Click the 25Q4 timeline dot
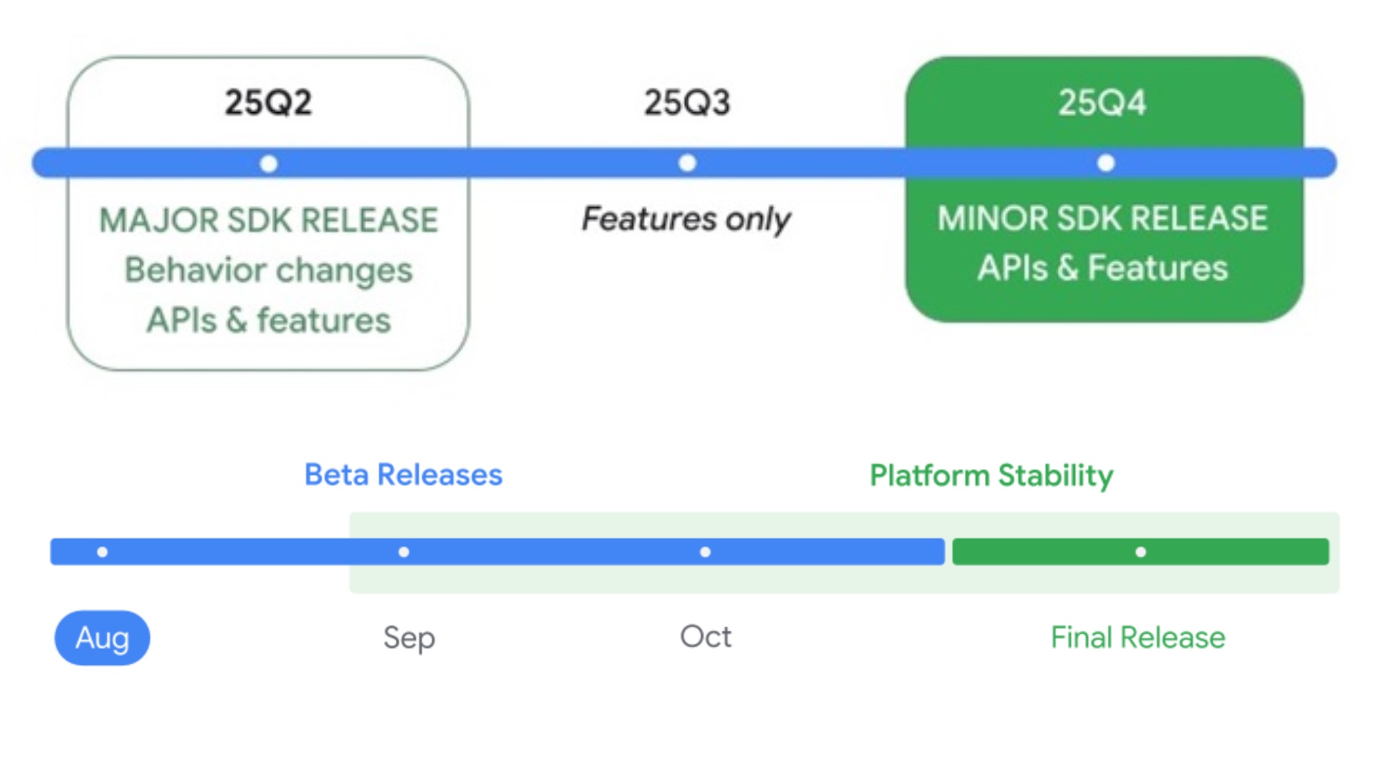 [1106, 163]
